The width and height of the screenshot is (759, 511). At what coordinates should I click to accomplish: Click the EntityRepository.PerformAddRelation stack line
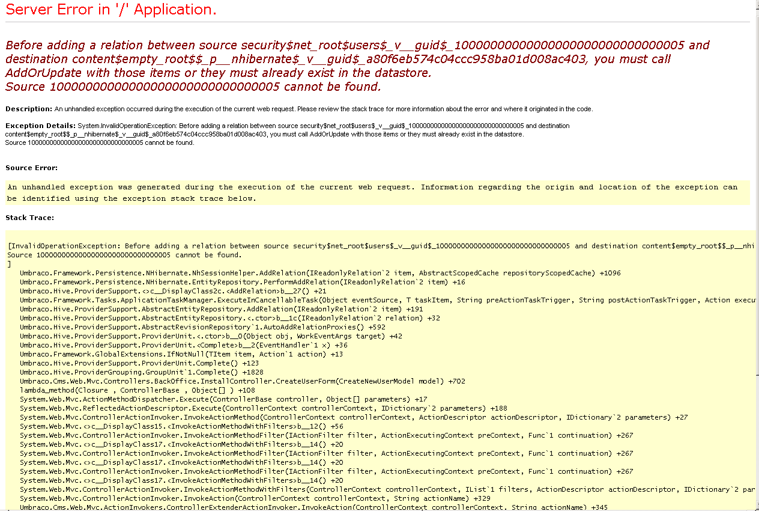[242, 282]
